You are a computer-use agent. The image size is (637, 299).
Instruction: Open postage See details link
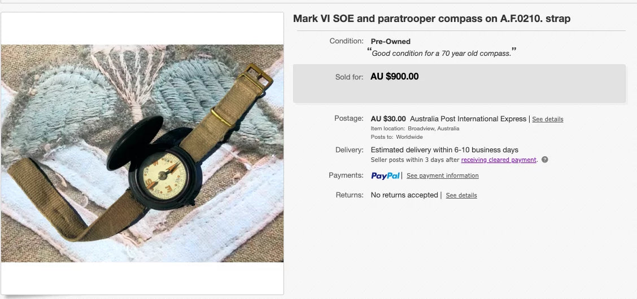click(547, 120)
